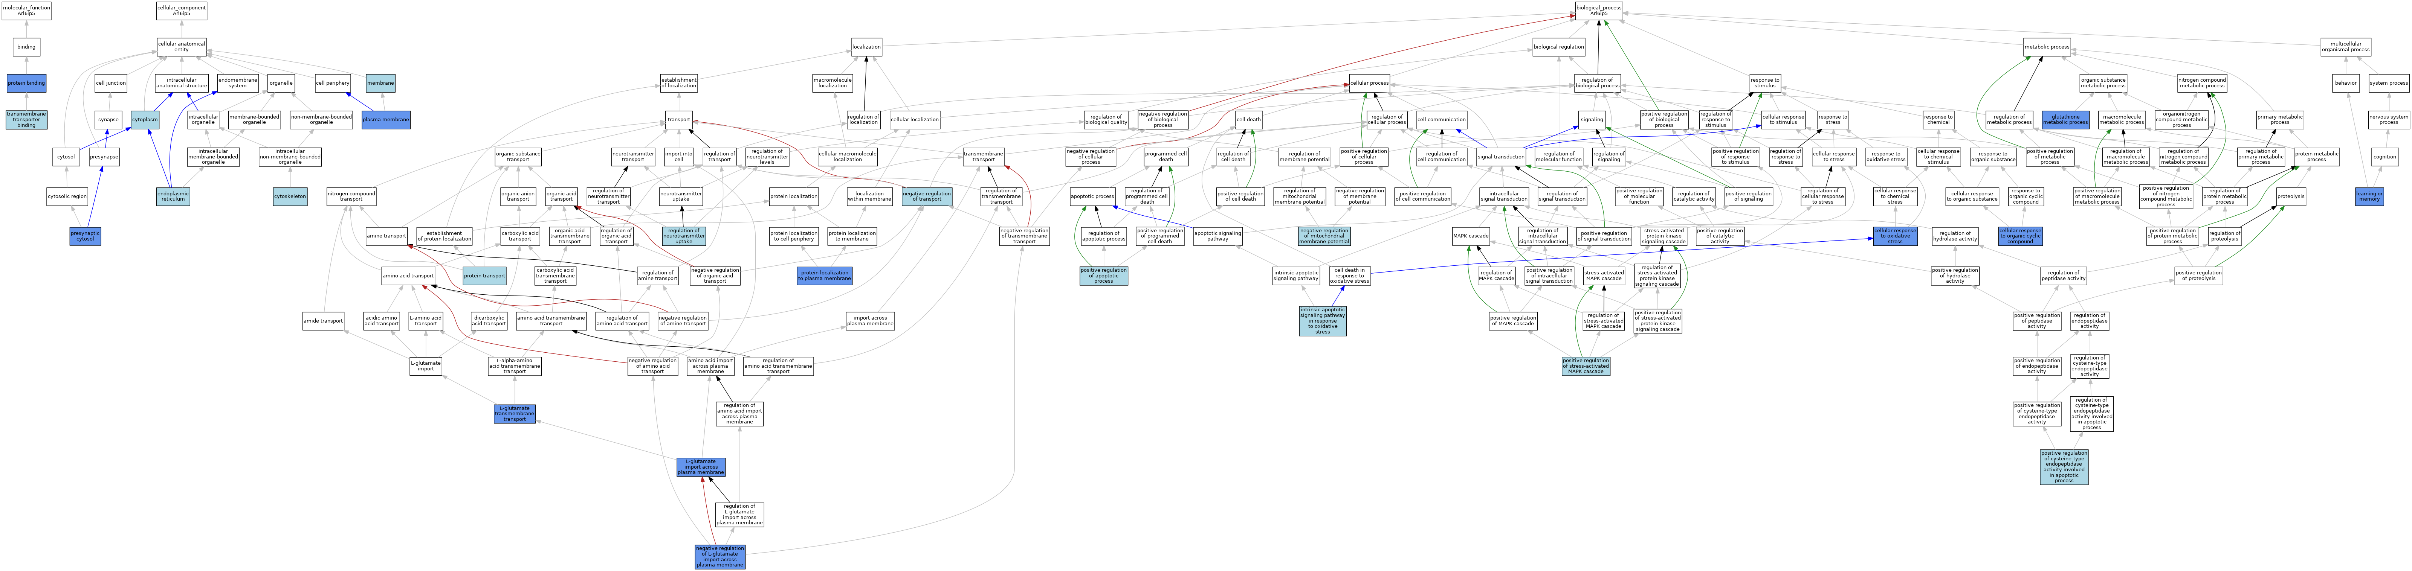The height and width of the screenshot is (571, 2412).
Task: Select the light-blue 'cytoplasm' node
Action: 144,120
